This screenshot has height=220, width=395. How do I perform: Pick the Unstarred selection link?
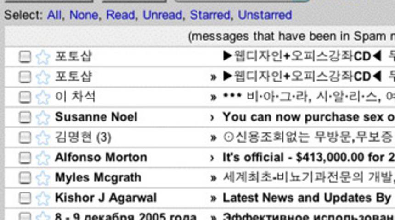[x=265, y=15]
